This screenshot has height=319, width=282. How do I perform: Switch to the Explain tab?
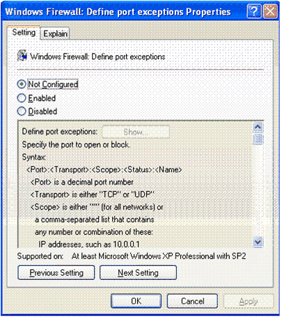(x=55, y=33)
